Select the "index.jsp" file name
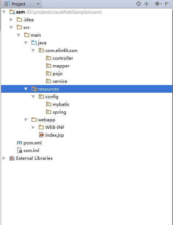 [x=54, y=135]
